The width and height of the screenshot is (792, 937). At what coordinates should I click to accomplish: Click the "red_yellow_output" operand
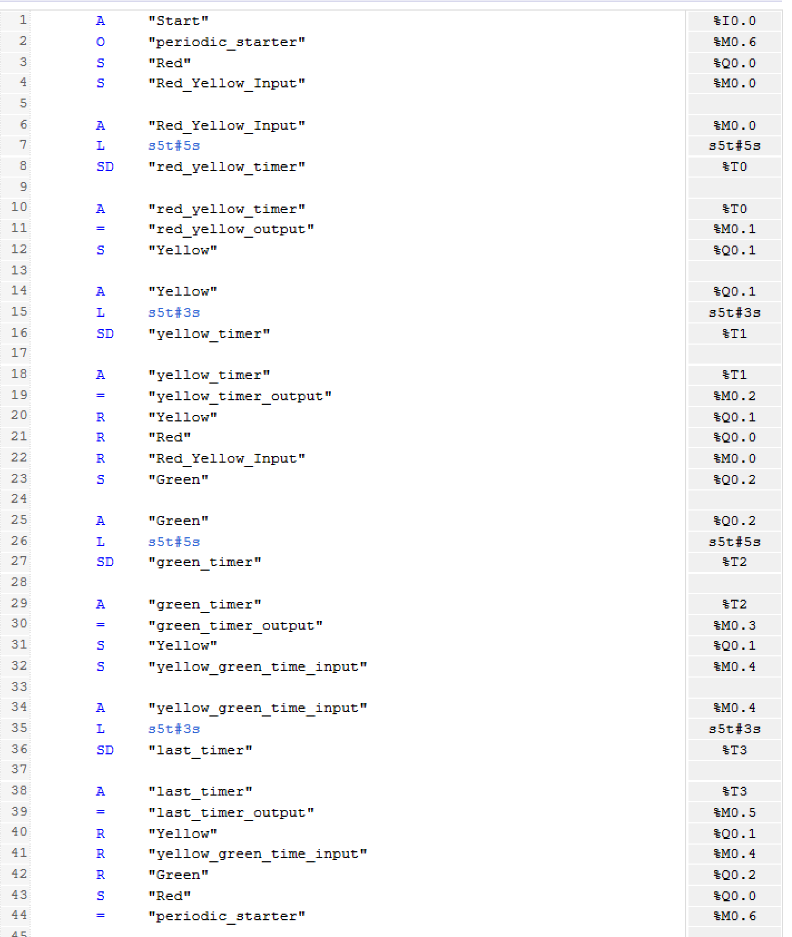pos(231,229)
